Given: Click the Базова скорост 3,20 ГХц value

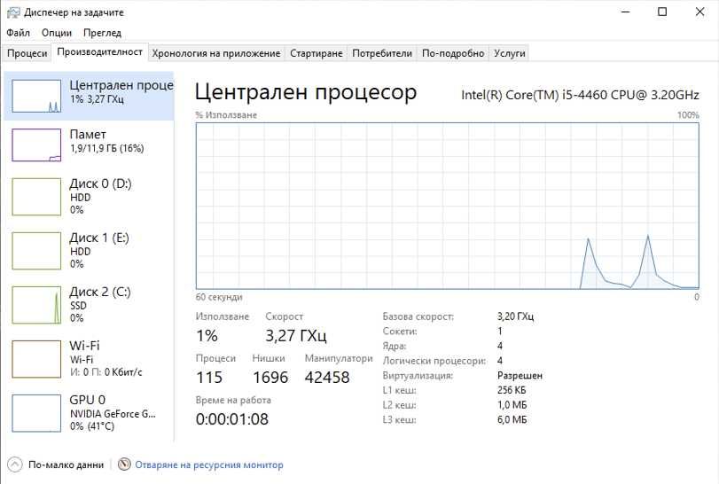Looking at the screenshot, I should (x=515, y=316).
